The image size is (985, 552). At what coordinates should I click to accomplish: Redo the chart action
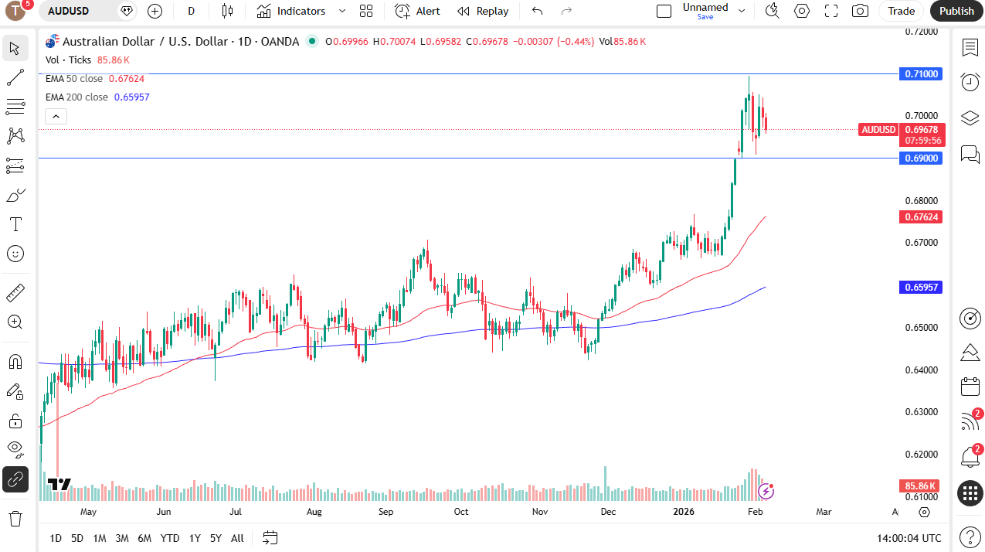tap(566, 11)
